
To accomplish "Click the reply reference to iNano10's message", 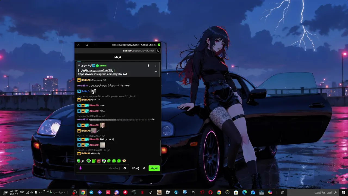I will coord(93,150).
